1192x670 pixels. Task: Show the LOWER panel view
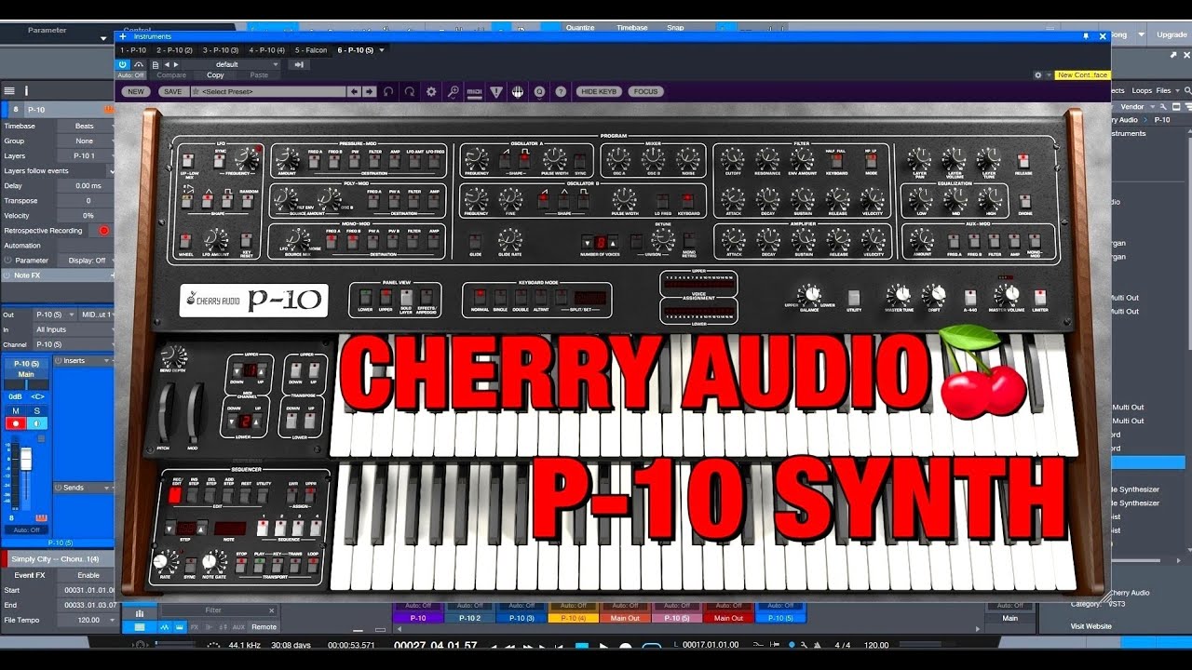[x=365, y=298]
